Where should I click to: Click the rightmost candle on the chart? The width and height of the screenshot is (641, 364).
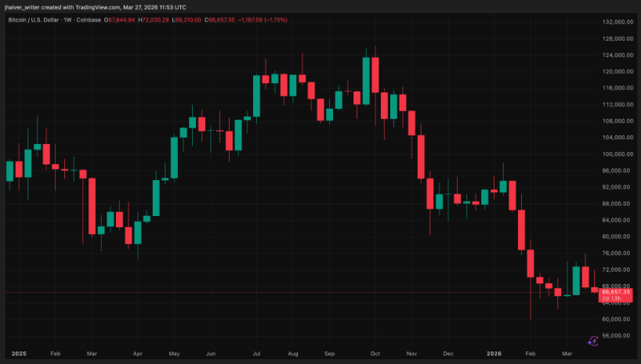[594, 290]
